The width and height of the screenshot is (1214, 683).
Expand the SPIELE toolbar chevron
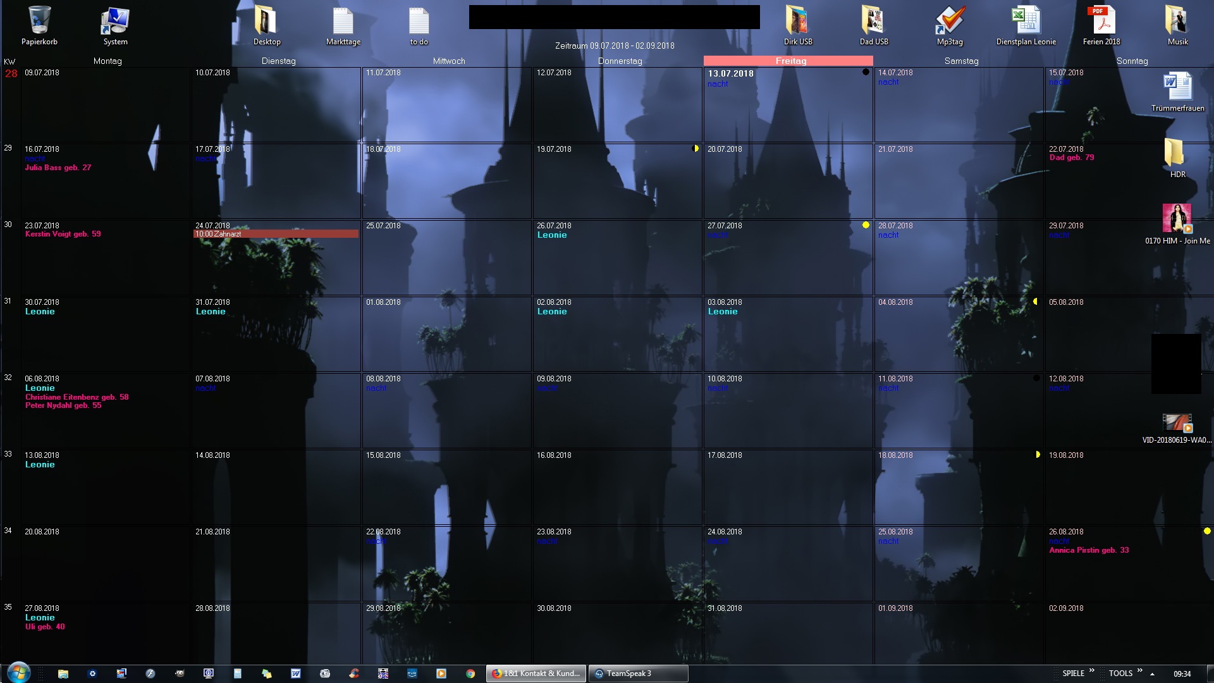tap(1091, 670)
